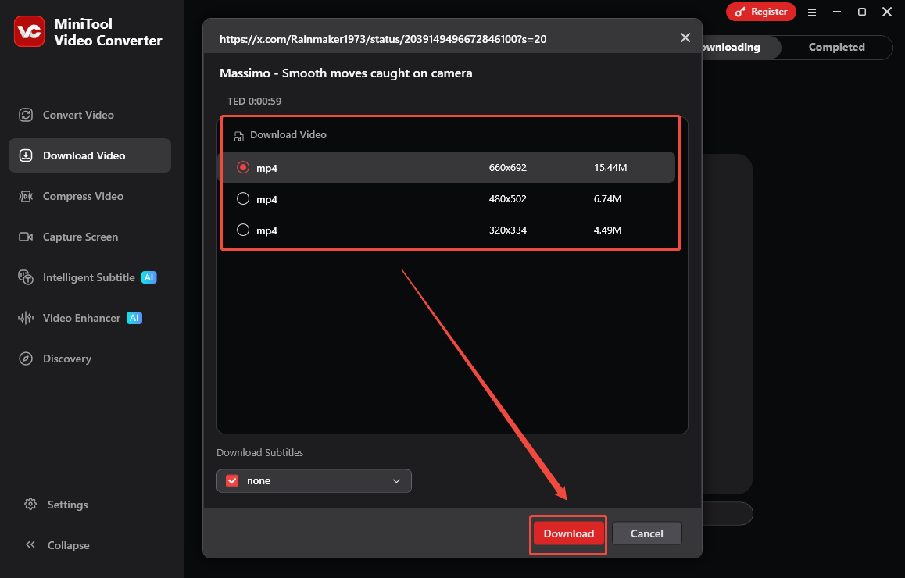The width and height of the screenshot is (905, 578).
Task: Collapse the sidebar via Collapse label
Action: point(68,545)
